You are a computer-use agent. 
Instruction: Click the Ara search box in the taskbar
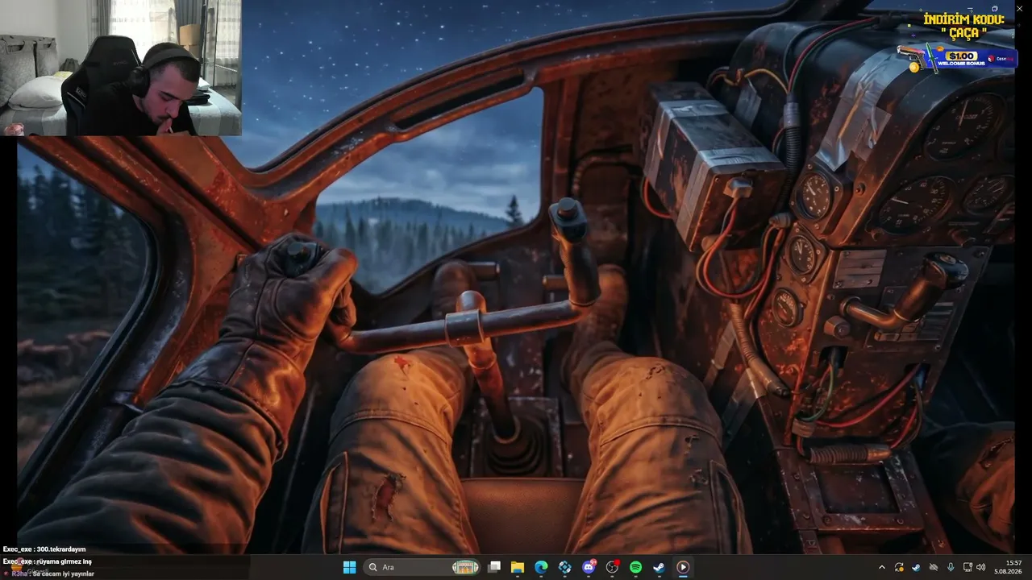pyautogui.click(x=422, y=567)
